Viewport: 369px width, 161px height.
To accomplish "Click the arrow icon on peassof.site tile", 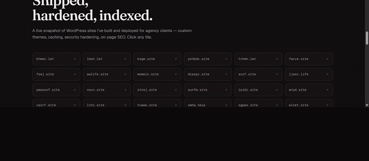I will (x=74, y=90).
